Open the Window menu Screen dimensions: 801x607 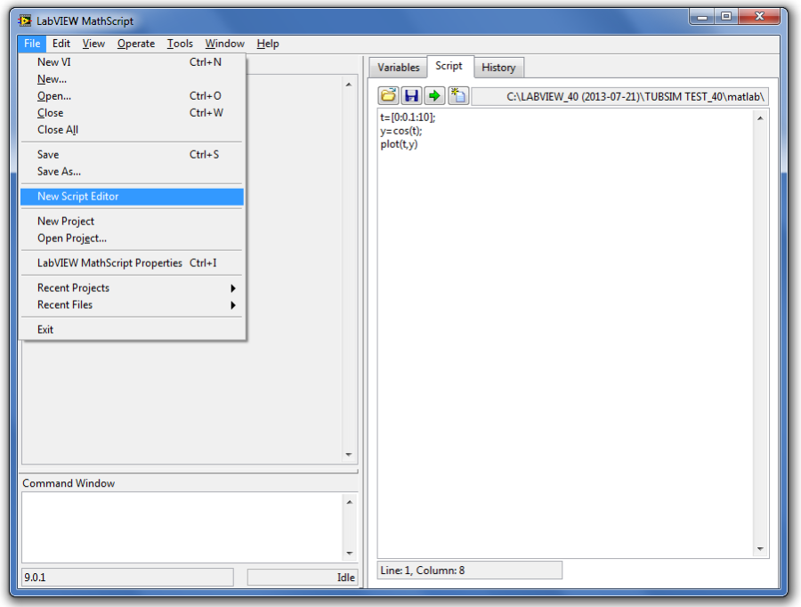[x=225, y=44]
